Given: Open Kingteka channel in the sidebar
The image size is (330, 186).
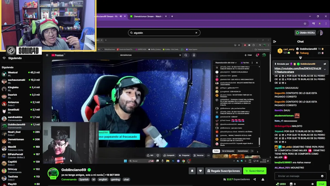Looking at the screenshot, I should pos(21,89).
